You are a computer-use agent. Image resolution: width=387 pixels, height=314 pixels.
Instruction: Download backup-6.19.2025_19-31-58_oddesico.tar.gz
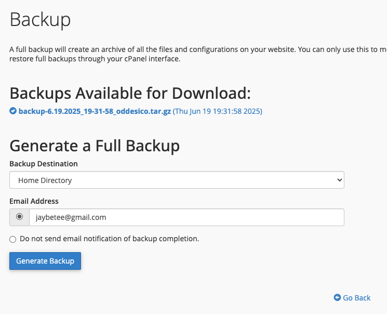coord(95,111)
